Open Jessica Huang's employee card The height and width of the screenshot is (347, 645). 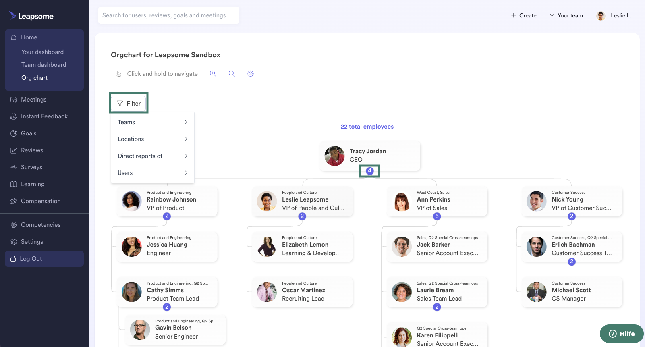[x=167, y=247]
